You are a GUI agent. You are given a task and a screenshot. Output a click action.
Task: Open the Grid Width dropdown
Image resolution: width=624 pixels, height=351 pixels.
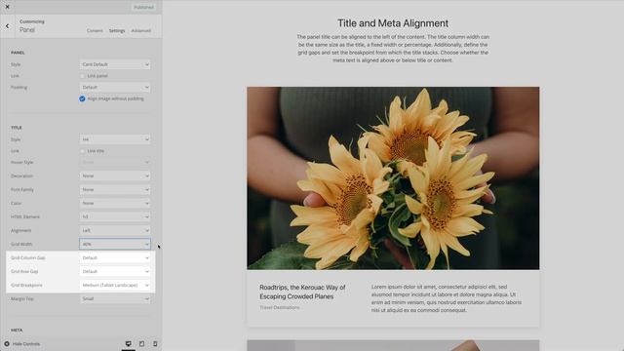tap(115, 244)
